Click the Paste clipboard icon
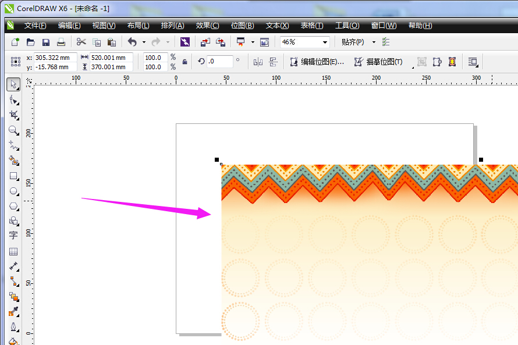The image size is (518, 345). 112,42
